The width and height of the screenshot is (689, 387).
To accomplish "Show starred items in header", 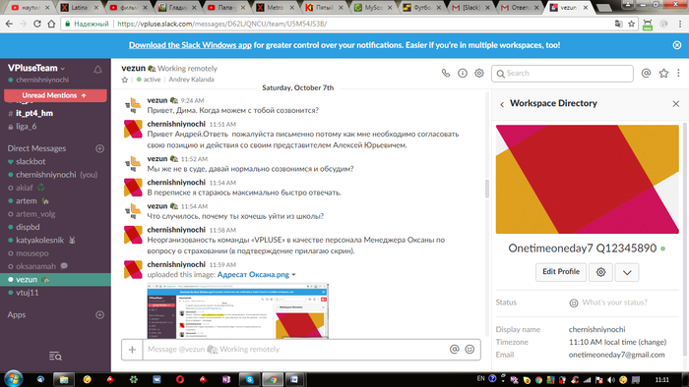I will [663, 74].
